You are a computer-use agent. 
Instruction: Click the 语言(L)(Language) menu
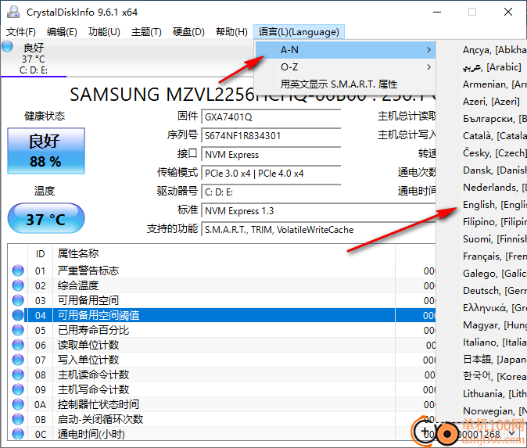tap(299, 32)
